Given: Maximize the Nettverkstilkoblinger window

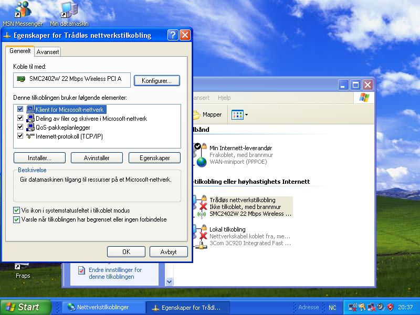Looking at the screenshot, I should click(x=355, y=85).
